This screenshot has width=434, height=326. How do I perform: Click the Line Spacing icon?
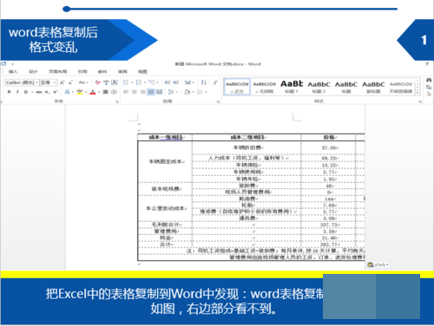coord(171,92)
